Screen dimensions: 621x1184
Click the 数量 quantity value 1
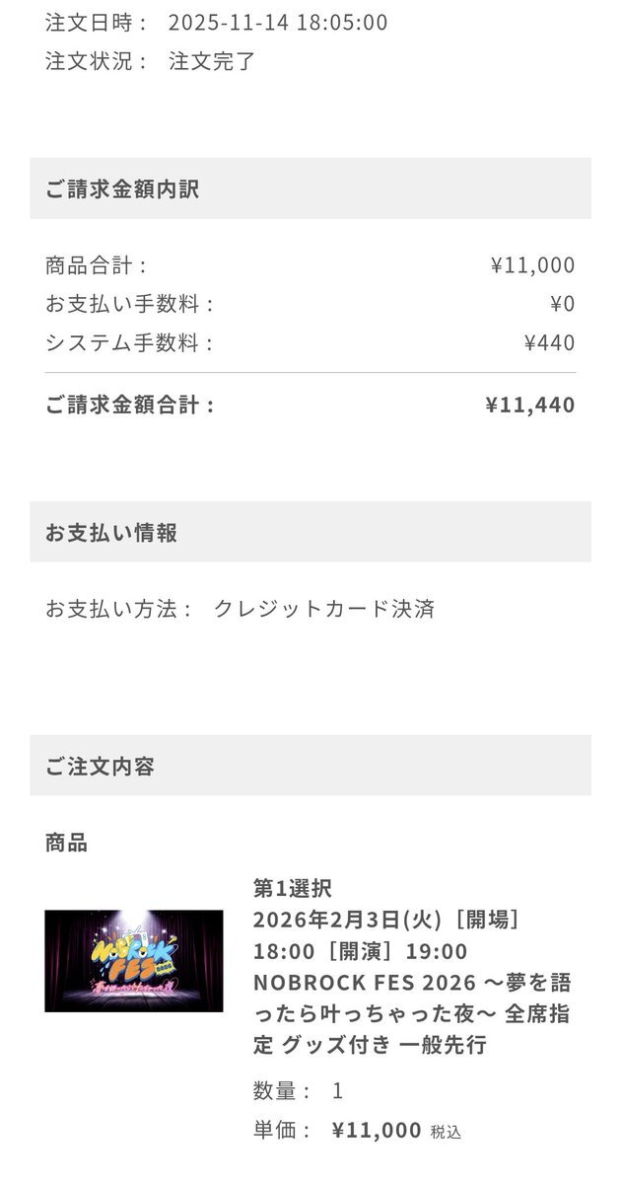[x=337, y=1091]
